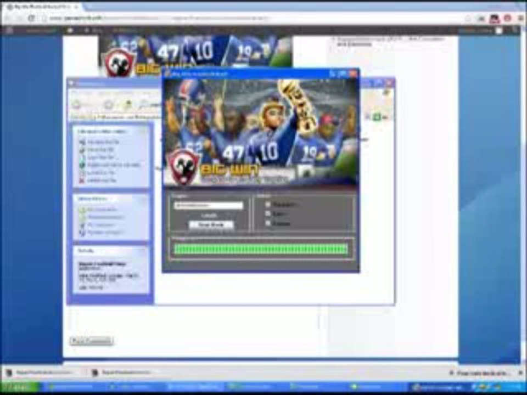Open the second file in Chrome downloads bar
Screen dimensions: 527x395
(x=122, y=372)
